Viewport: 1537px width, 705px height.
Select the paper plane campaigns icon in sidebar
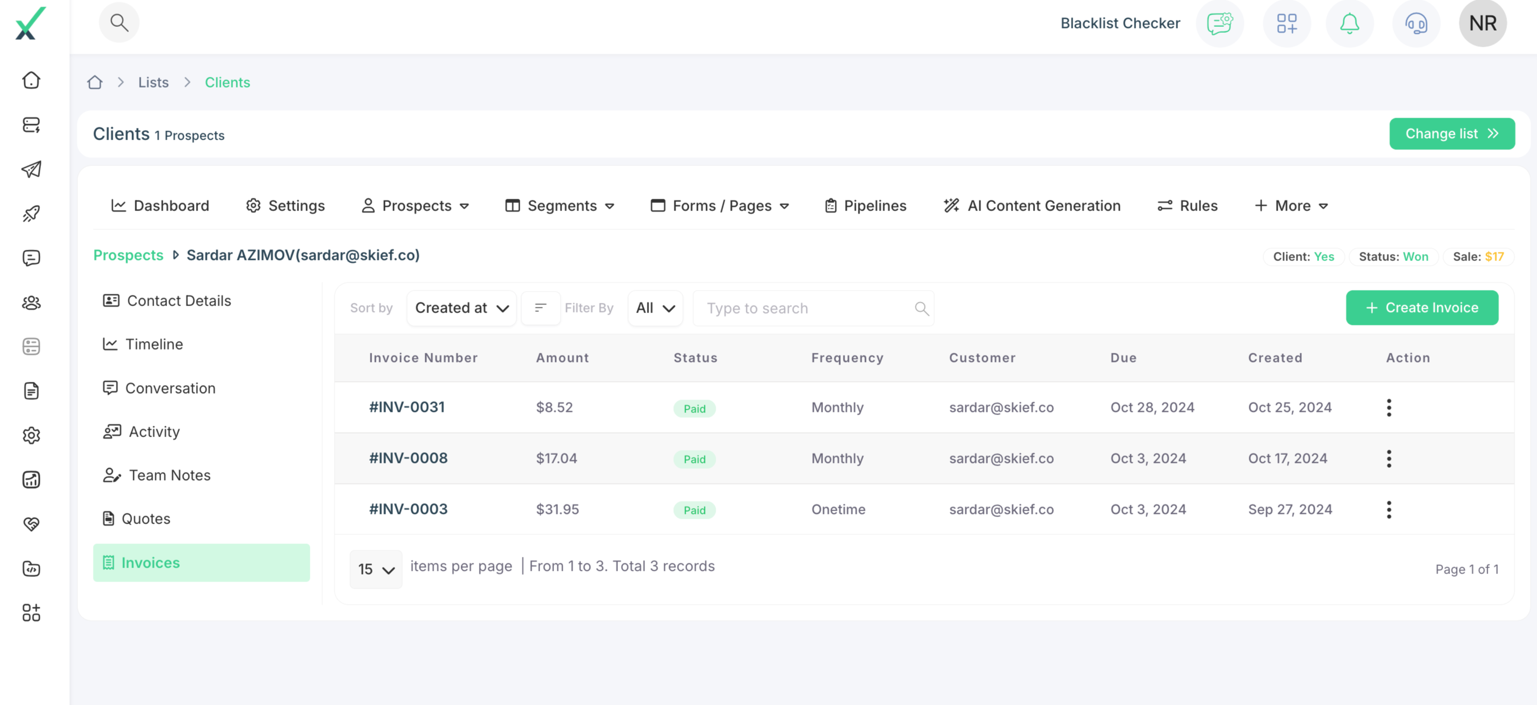coord(31,170)
